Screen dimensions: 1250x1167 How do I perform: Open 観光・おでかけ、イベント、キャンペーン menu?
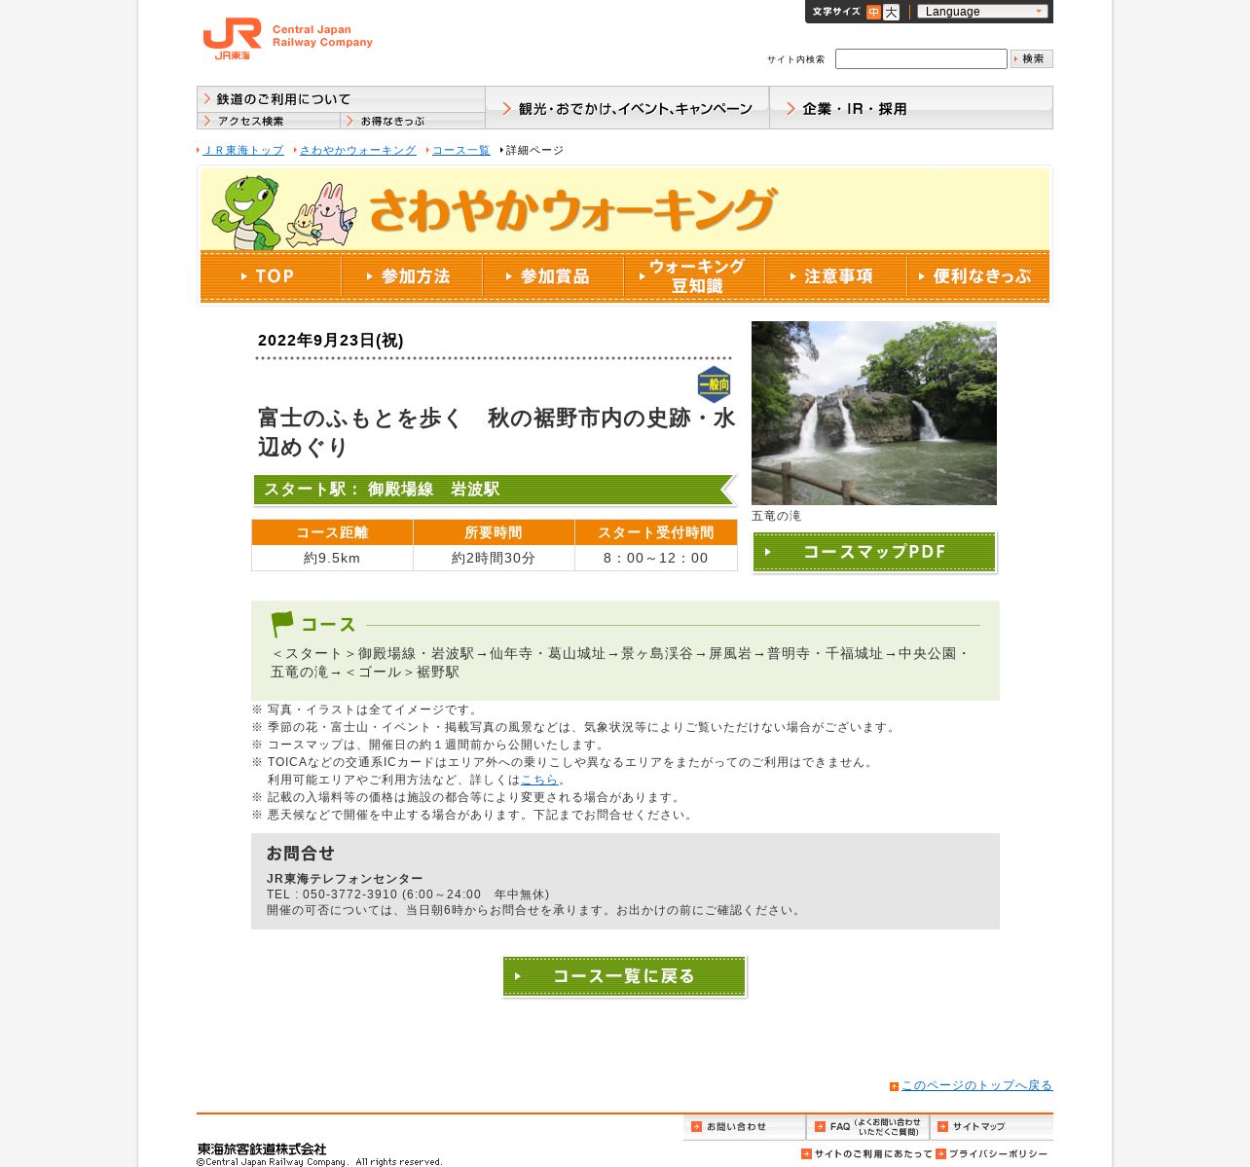pyautogui.click(x=627, y=108)
